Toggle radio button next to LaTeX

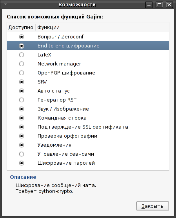[x=22, y=55]
